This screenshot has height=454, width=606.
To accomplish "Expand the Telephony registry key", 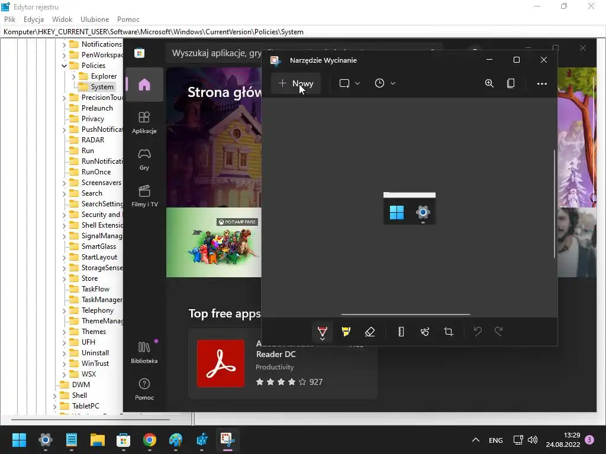I will 64,310.
